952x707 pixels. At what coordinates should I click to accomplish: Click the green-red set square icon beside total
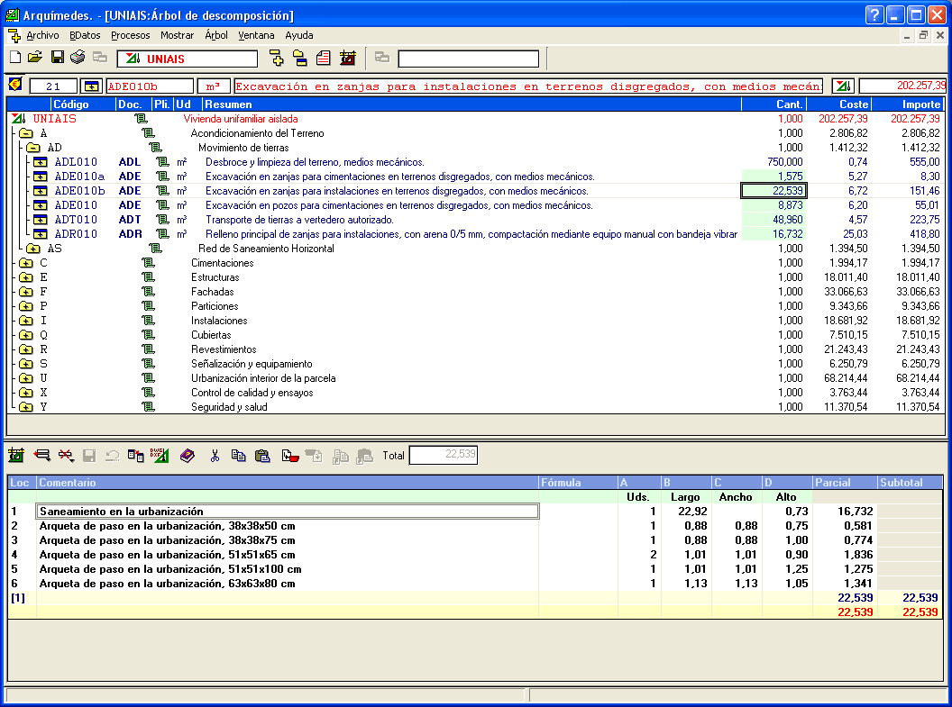coord(843,86)
